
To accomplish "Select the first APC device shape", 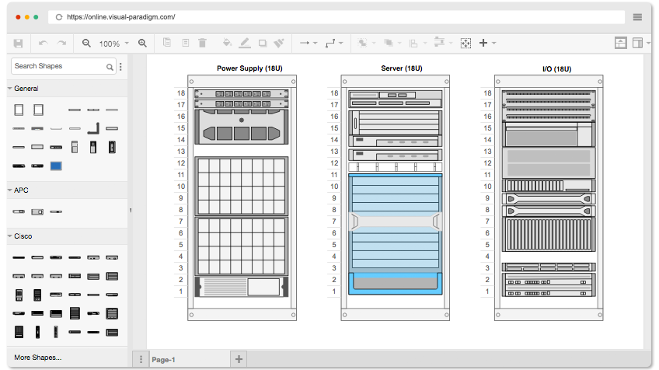I will coord(19,211).
